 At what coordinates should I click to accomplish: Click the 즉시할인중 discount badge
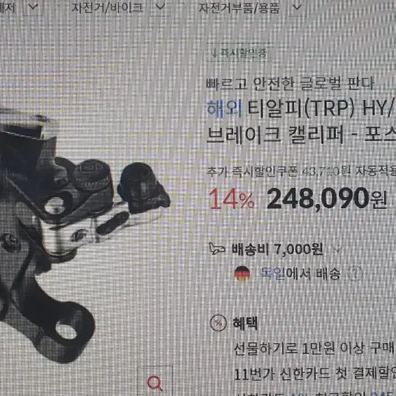point(238,52)
